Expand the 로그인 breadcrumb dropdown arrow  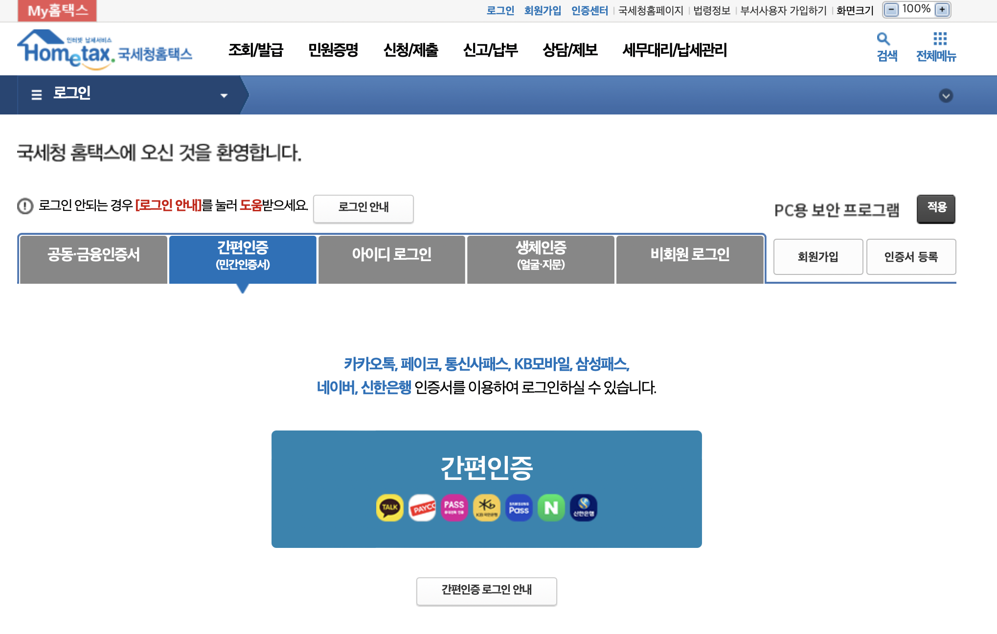click(x=224, y=95)
